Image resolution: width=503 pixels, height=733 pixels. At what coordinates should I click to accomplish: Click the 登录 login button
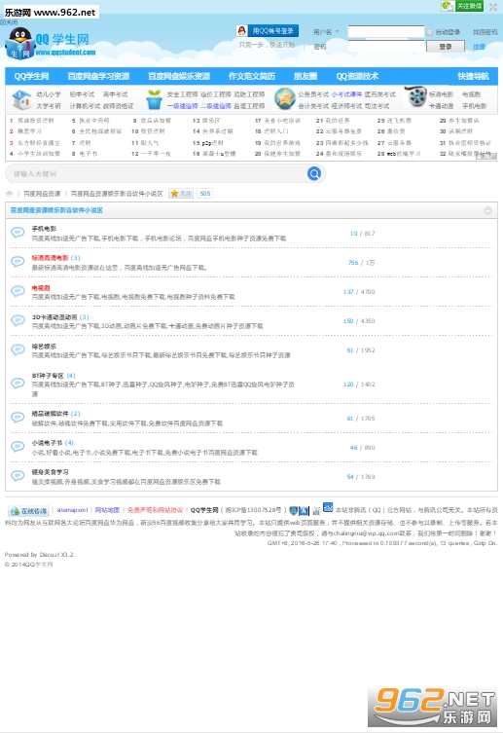pyautogui.click(x=446, y=47)
